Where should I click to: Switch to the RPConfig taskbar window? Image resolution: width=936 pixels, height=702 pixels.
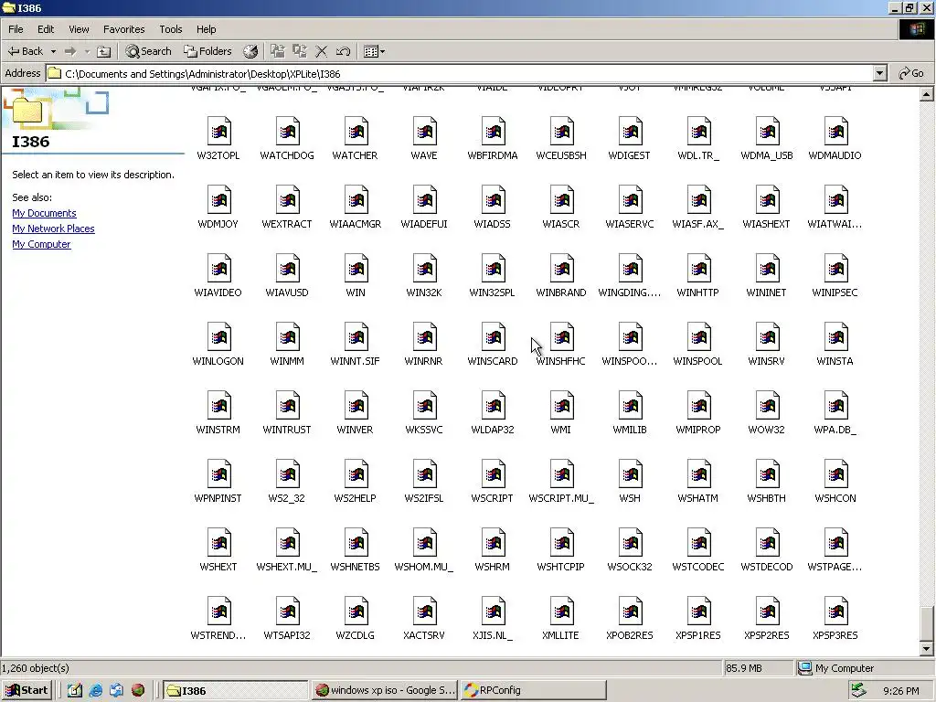(x=534, y=691)
